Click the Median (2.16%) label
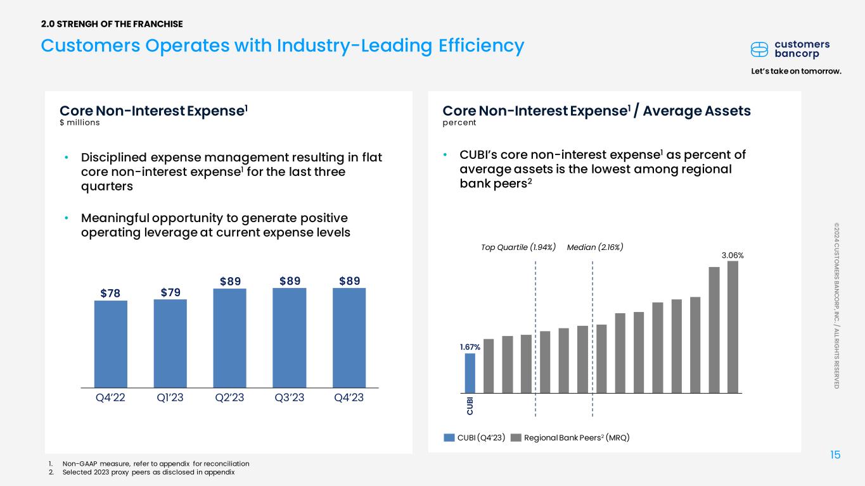The image size is (865, 486). point(595,247)
